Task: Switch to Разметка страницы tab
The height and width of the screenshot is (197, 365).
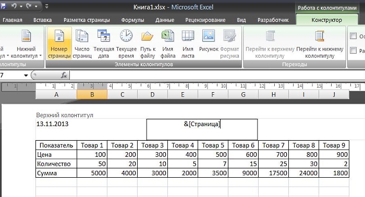Action: pyautogui.click(x=87, y=20)
